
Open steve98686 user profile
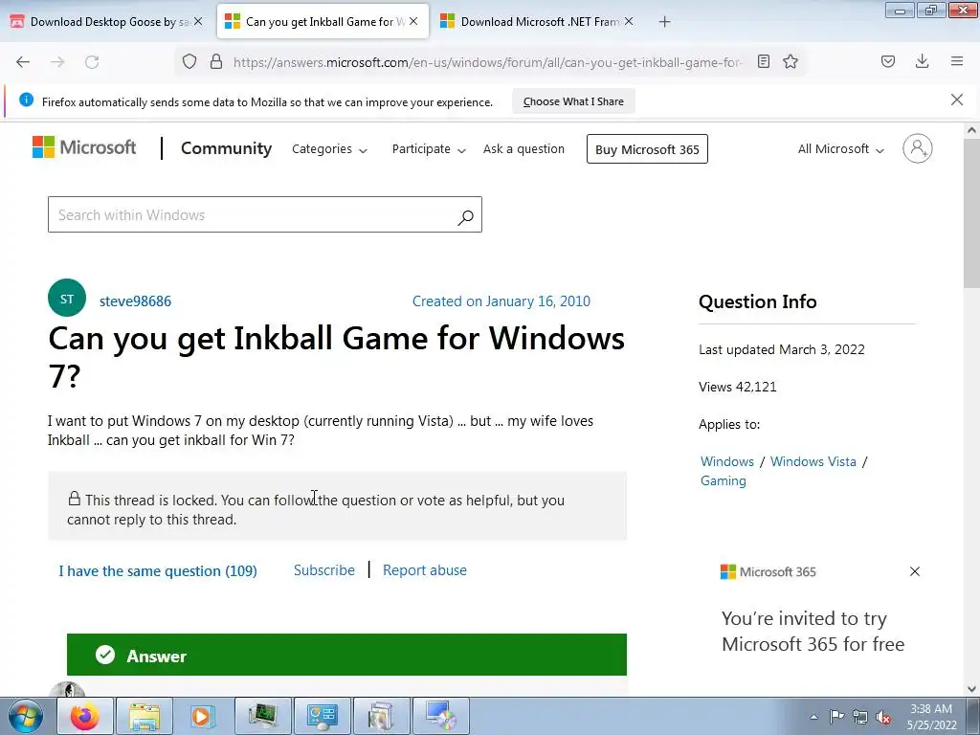135,301
